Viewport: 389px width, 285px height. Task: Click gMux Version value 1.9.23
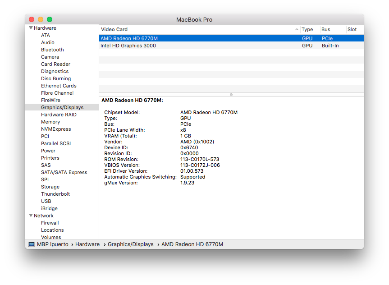point(188,183)
